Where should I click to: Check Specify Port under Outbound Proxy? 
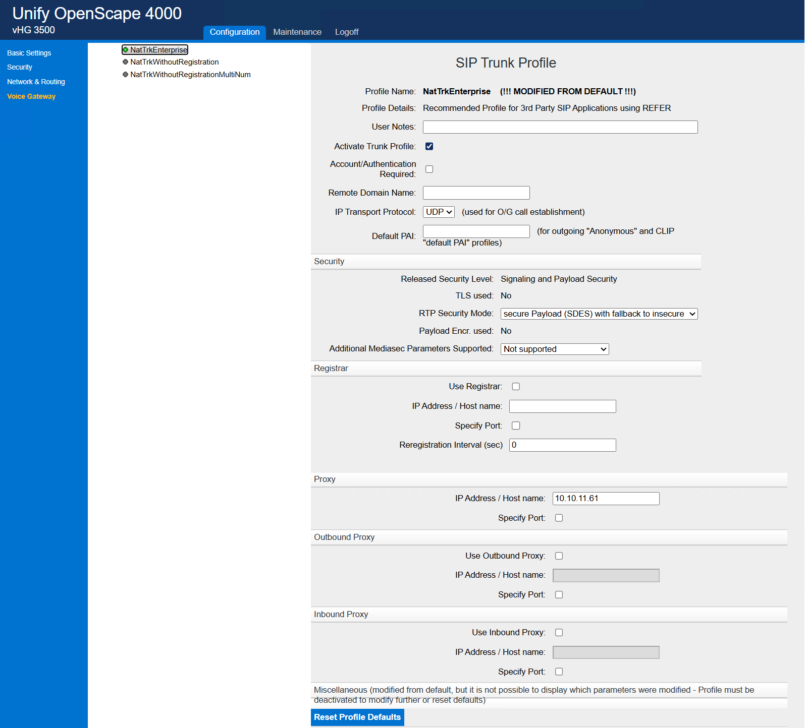pyautogui.click(x=559, y=595)
